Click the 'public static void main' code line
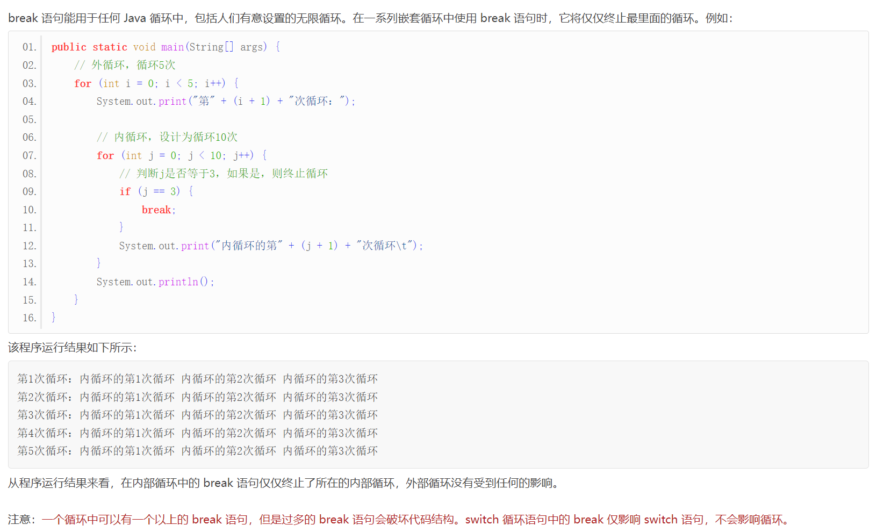 pos(166,47)
